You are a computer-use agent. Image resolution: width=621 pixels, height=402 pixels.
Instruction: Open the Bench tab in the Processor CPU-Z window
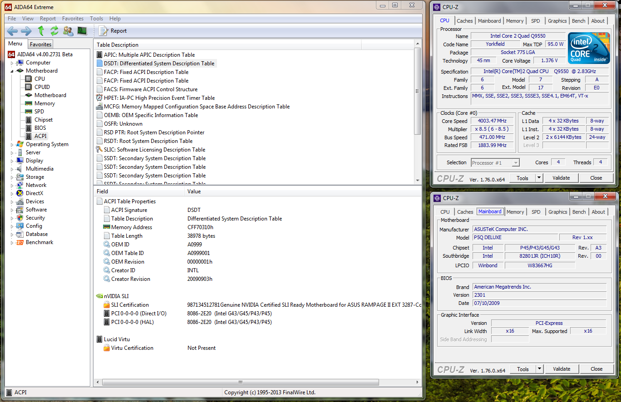(x=579, y=21)
